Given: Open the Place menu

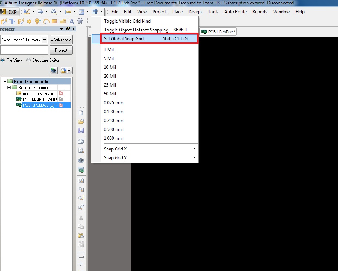Looking at the screenshot, I should (177, 11).
